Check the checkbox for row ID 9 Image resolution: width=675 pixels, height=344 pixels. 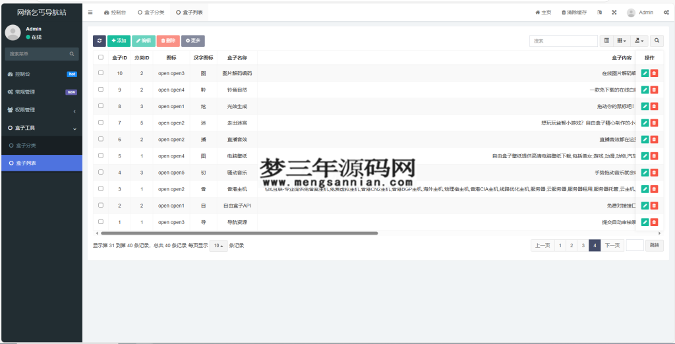pyautogui.click(x=101, y=89)
